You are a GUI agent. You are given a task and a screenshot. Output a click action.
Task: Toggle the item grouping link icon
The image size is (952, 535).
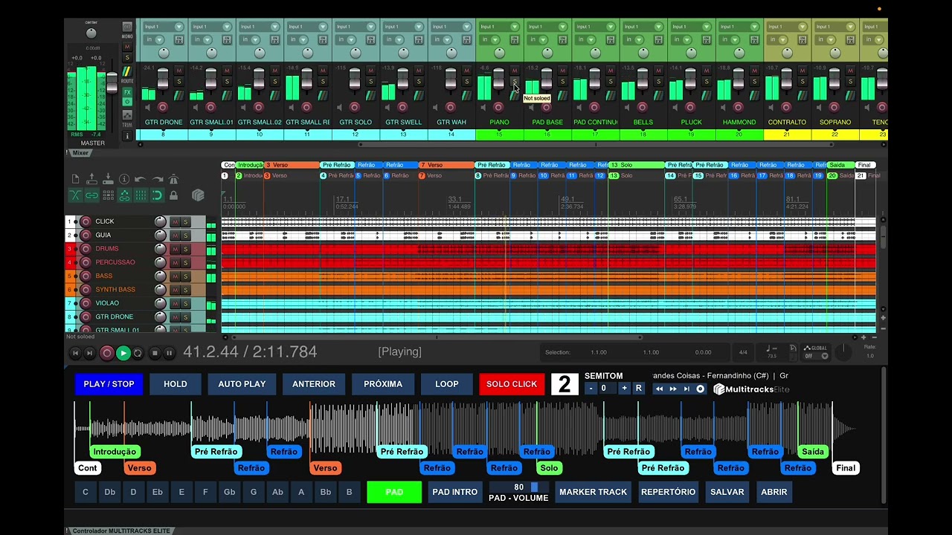point(91,195)
